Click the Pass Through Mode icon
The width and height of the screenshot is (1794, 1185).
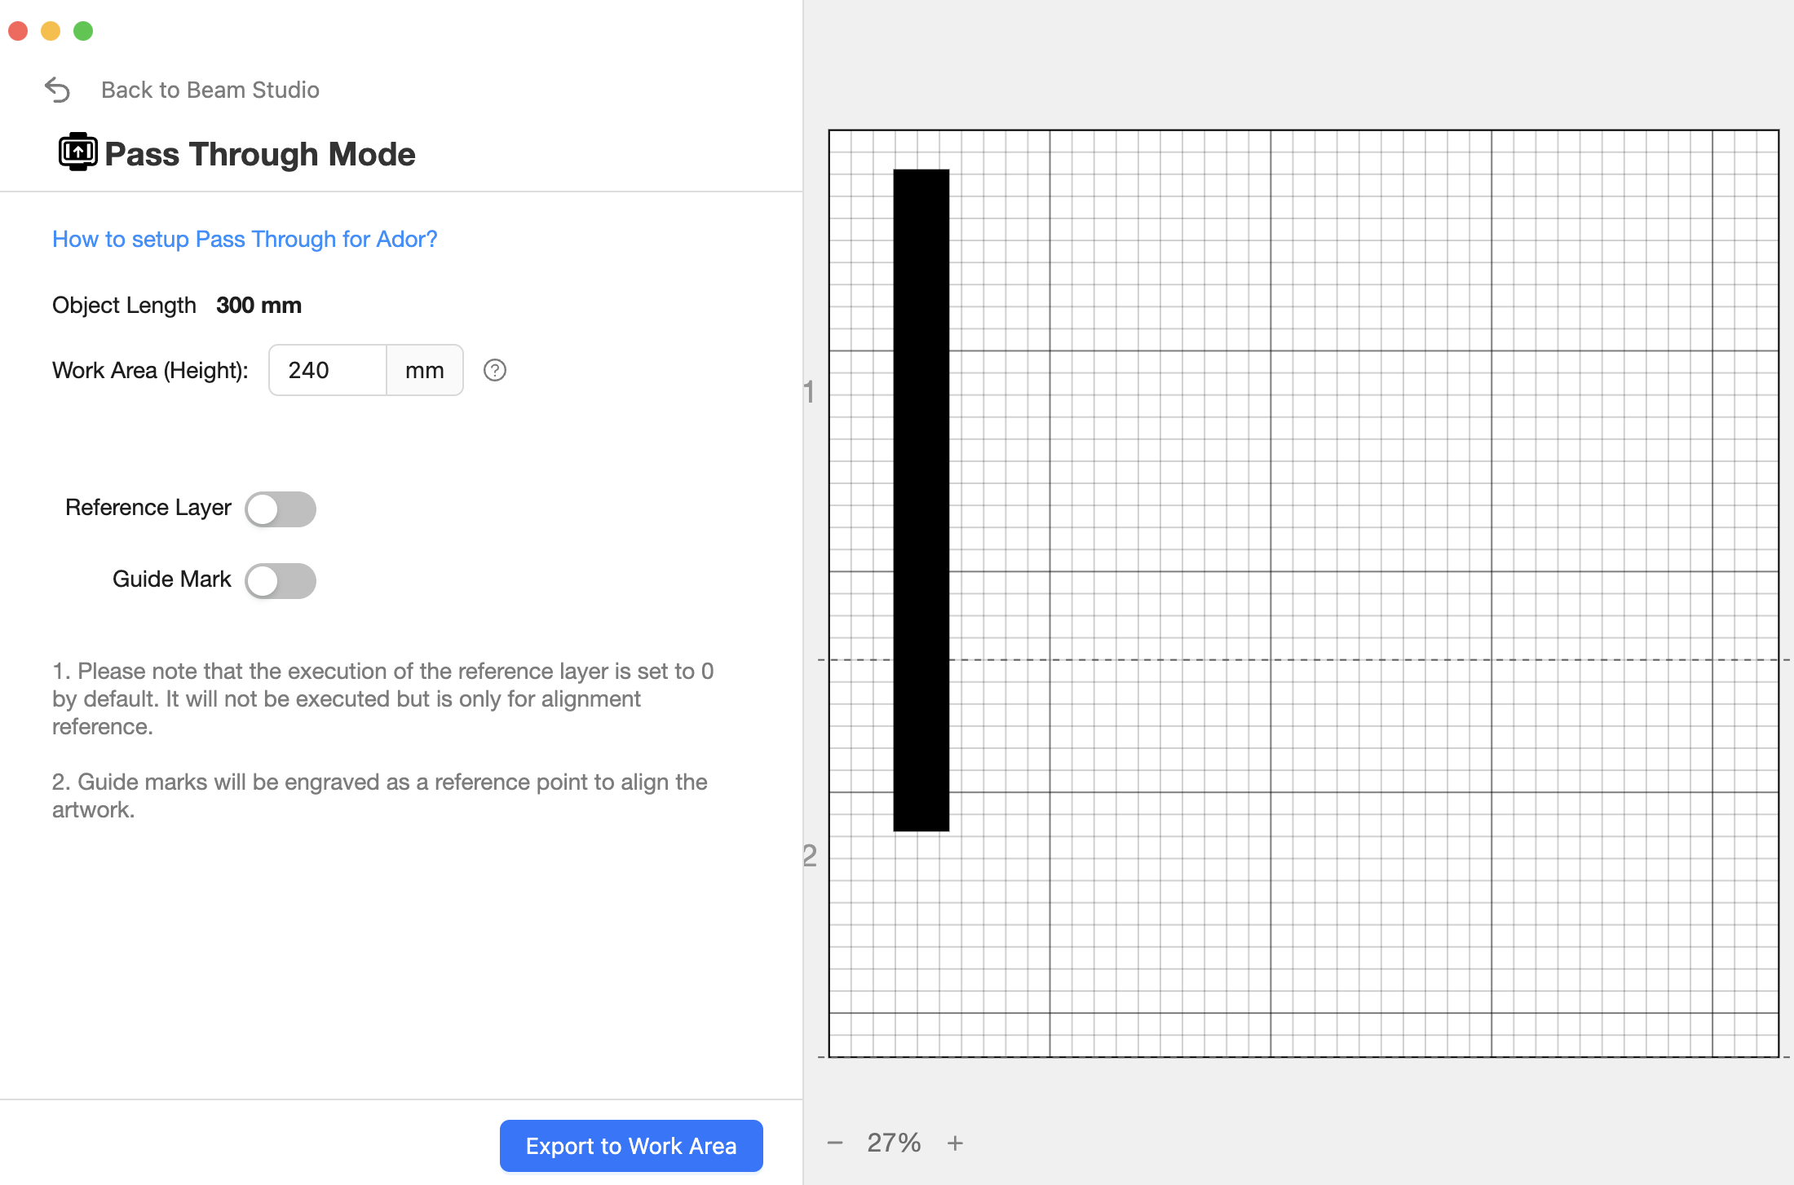tap(77, 152)
